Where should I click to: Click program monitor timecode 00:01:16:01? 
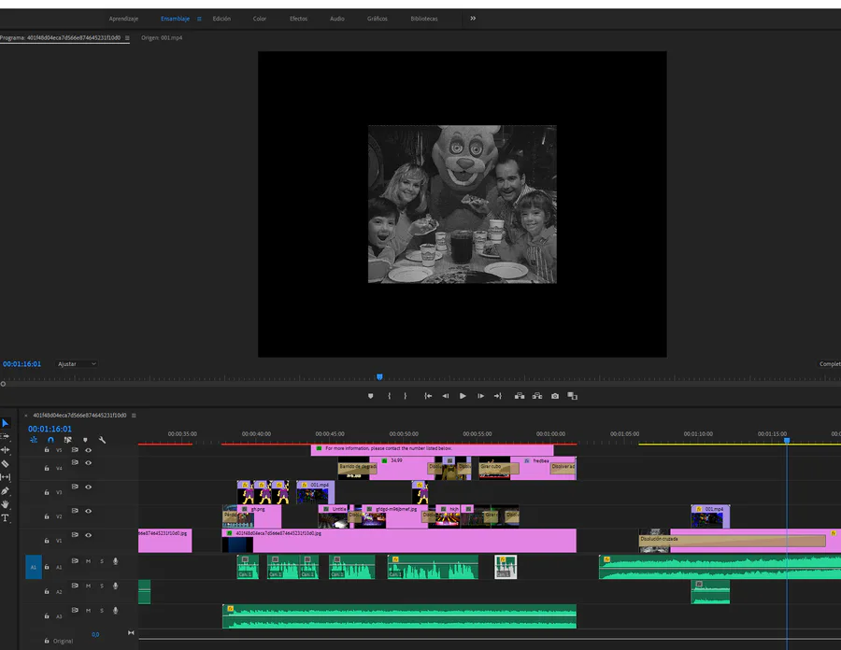22,364
